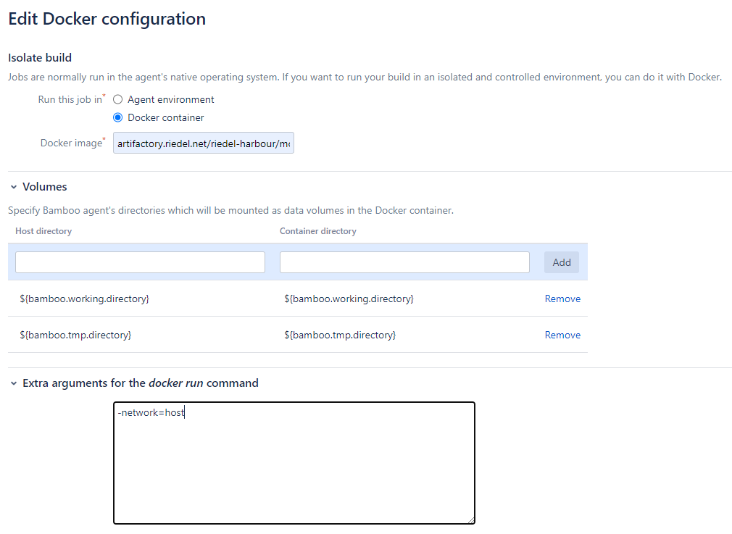Click the Docker image field label
The width and height of the screenshot is (732, 534).
pos(72,143)
